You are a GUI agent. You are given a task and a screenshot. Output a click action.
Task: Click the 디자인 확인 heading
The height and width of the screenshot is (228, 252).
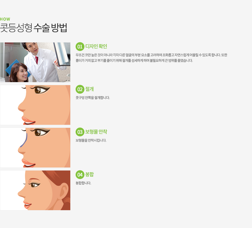point(96,46)
